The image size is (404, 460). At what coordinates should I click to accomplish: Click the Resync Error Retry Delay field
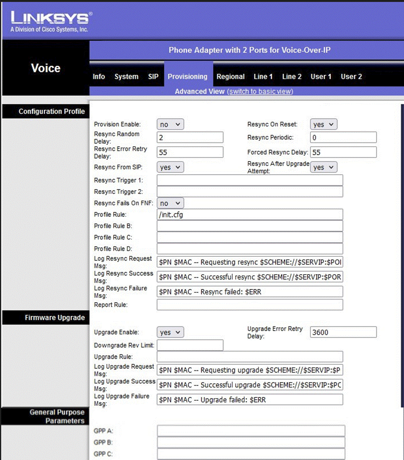tap(190, 152)
